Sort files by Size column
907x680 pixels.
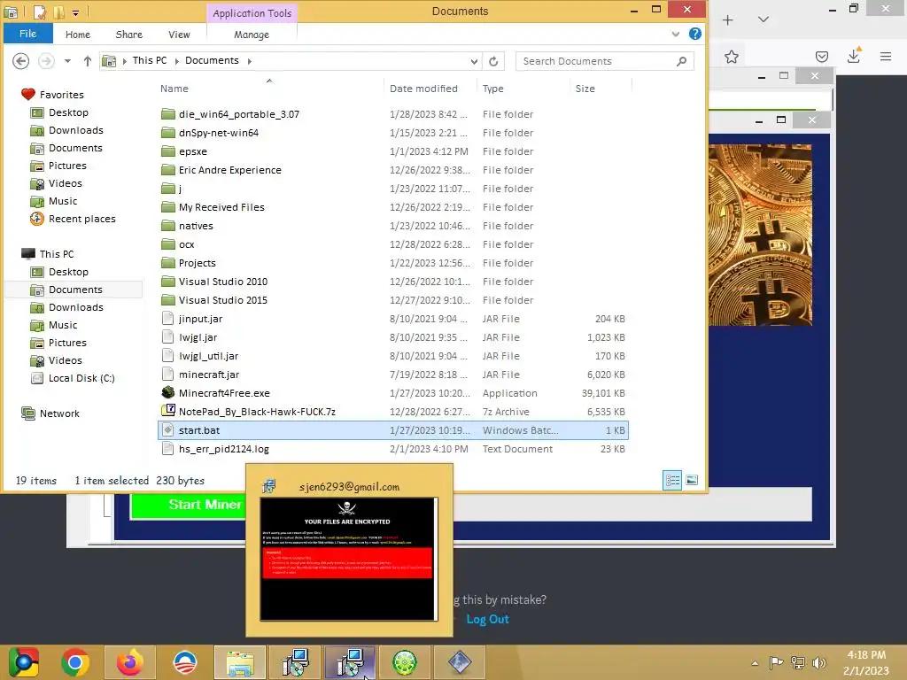pyautogui.click(x=585, y=89)
